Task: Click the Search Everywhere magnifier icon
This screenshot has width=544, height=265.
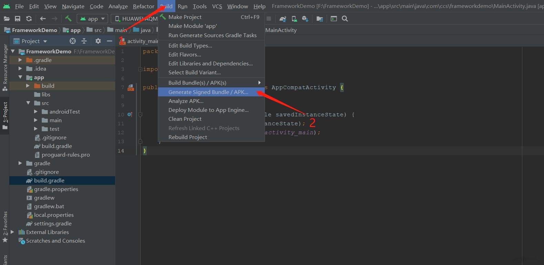Action: coord(345,19)
